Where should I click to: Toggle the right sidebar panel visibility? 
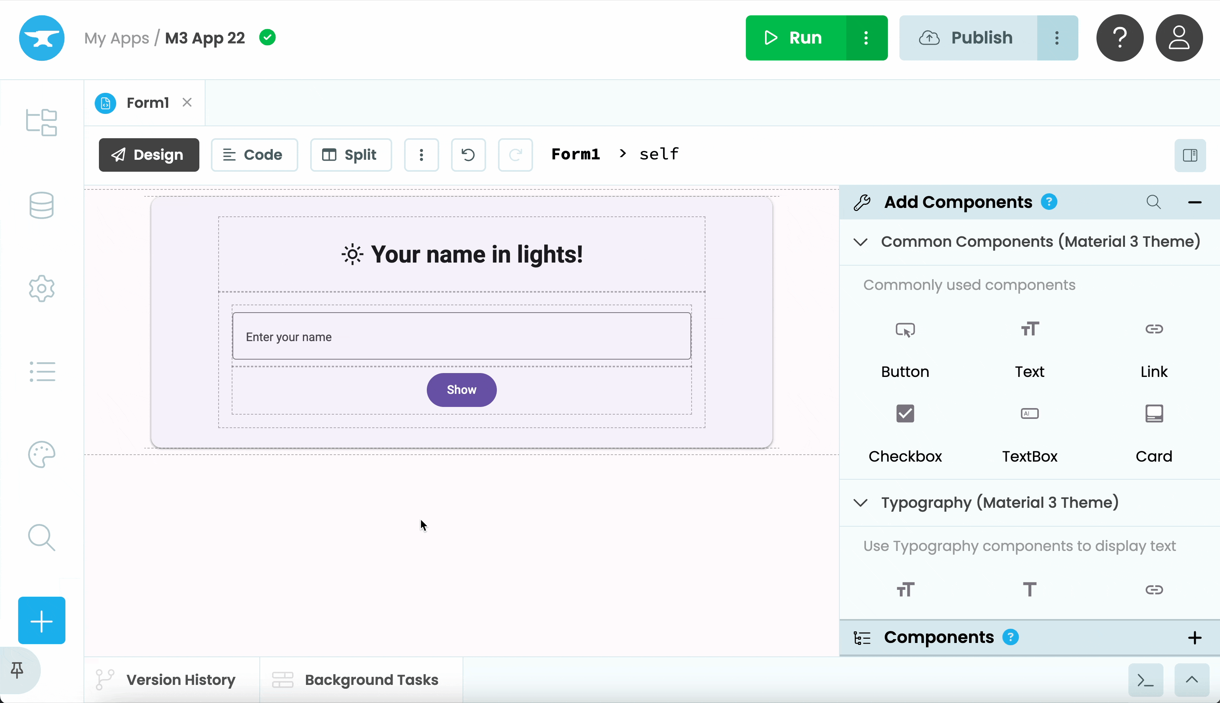[1190, 155]
